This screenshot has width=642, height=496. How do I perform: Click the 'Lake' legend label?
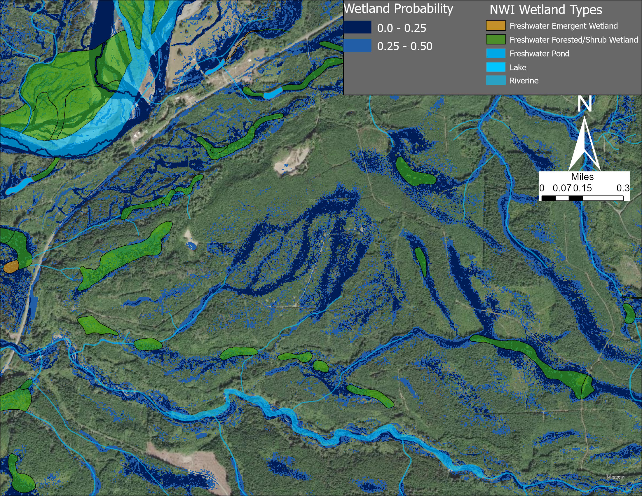tap(518, 67)
